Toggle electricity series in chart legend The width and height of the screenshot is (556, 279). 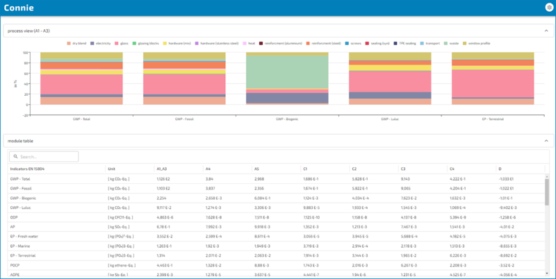103,43
